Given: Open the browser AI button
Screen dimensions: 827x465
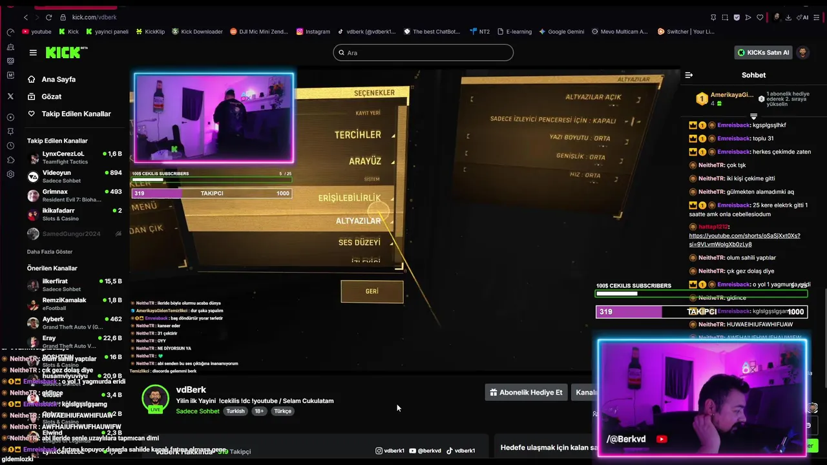Looking at the screenshot, I should [803, 17].
